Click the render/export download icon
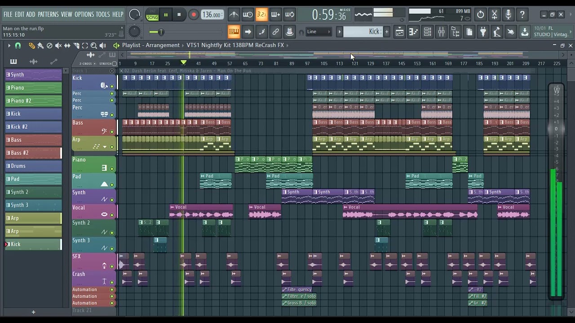 coord(525,32)
